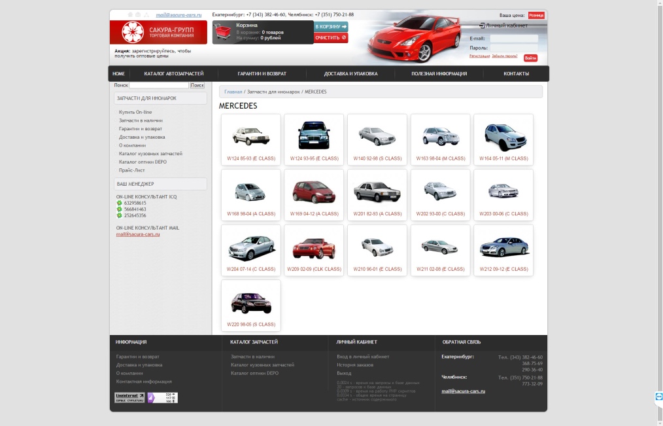
Task: Click the purple statistics counter badge
Action: pos(163,398)
